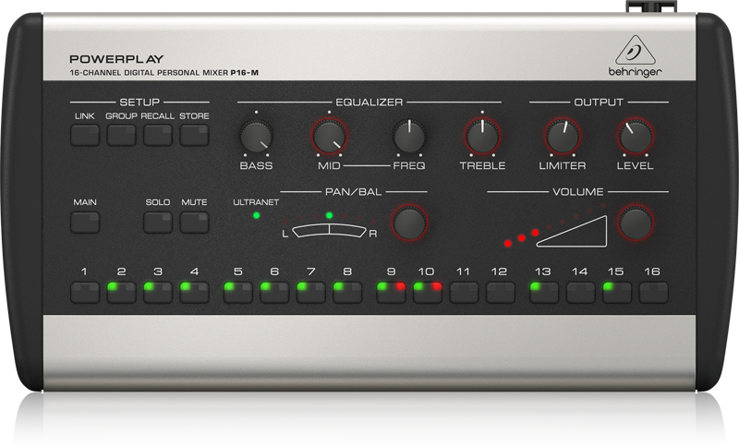This screenshot has height=446, width=739.
Task: Click the BASS equalizer knob
Action: coord(257,137)
